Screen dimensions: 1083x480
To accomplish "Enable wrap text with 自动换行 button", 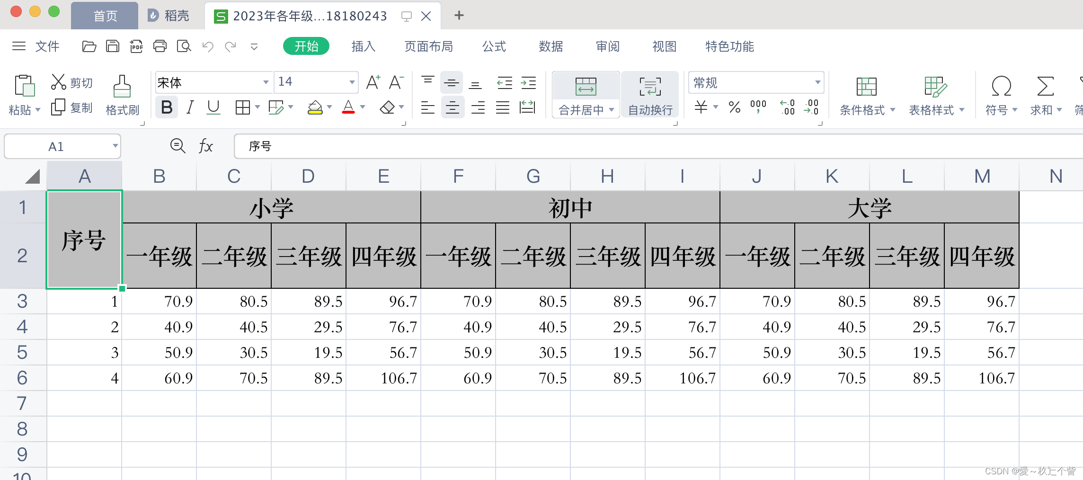I will [x=650, y=95].
